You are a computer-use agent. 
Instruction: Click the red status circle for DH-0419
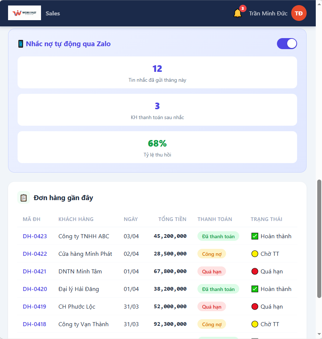tap(255, 307)
